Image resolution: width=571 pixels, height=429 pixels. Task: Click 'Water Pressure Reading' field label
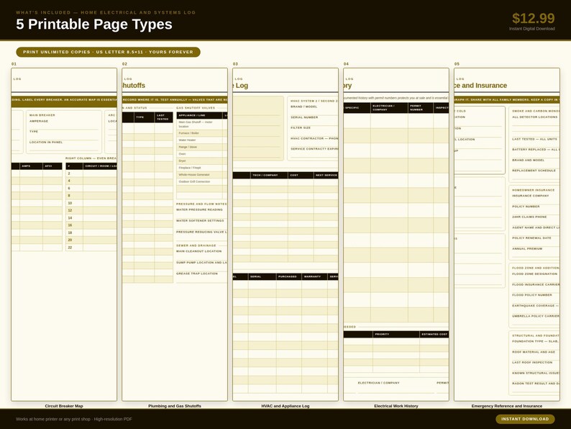click(199, 209)
